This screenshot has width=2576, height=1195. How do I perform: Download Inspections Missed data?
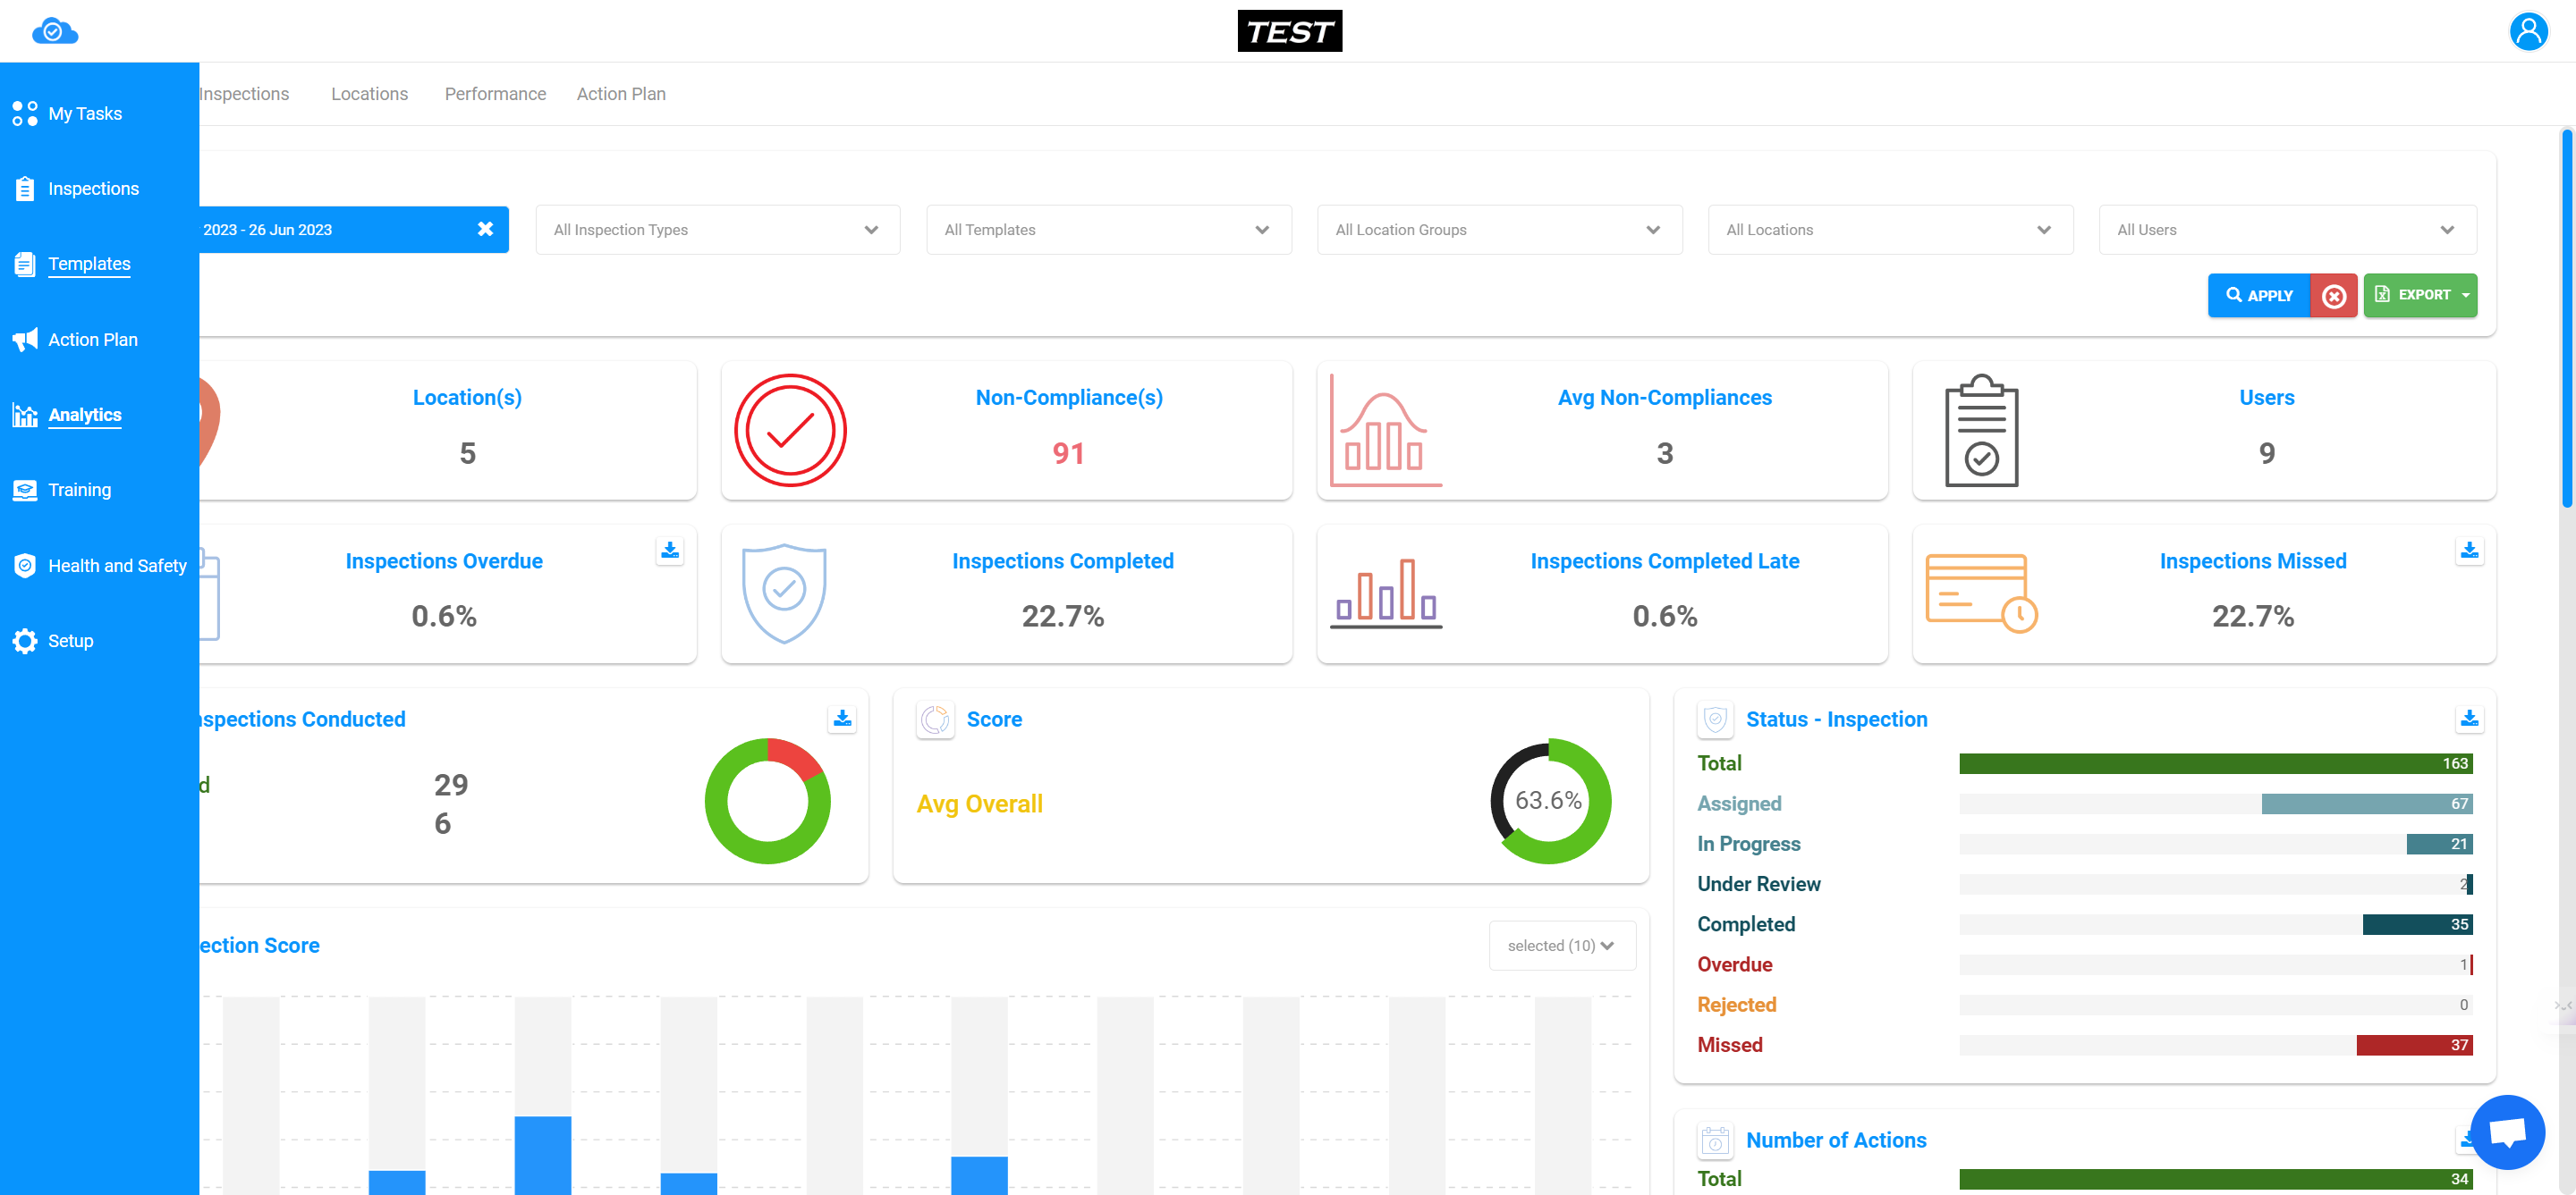tap(2469, 551)
